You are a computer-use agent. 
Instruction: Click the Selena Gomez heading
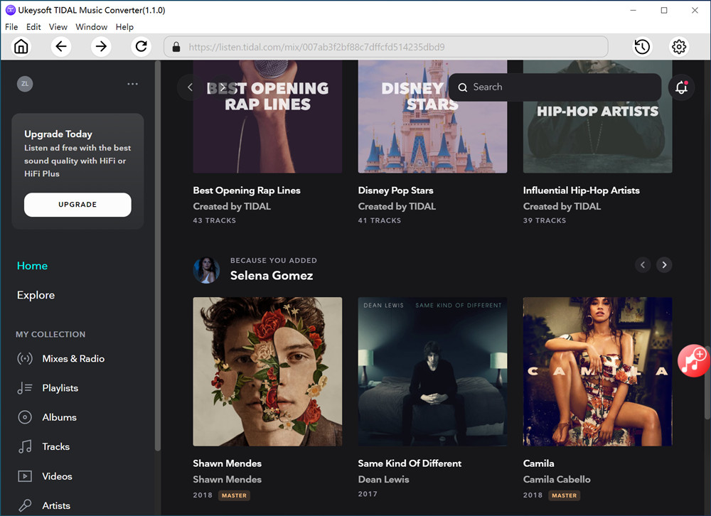click(x=272, y=276)
